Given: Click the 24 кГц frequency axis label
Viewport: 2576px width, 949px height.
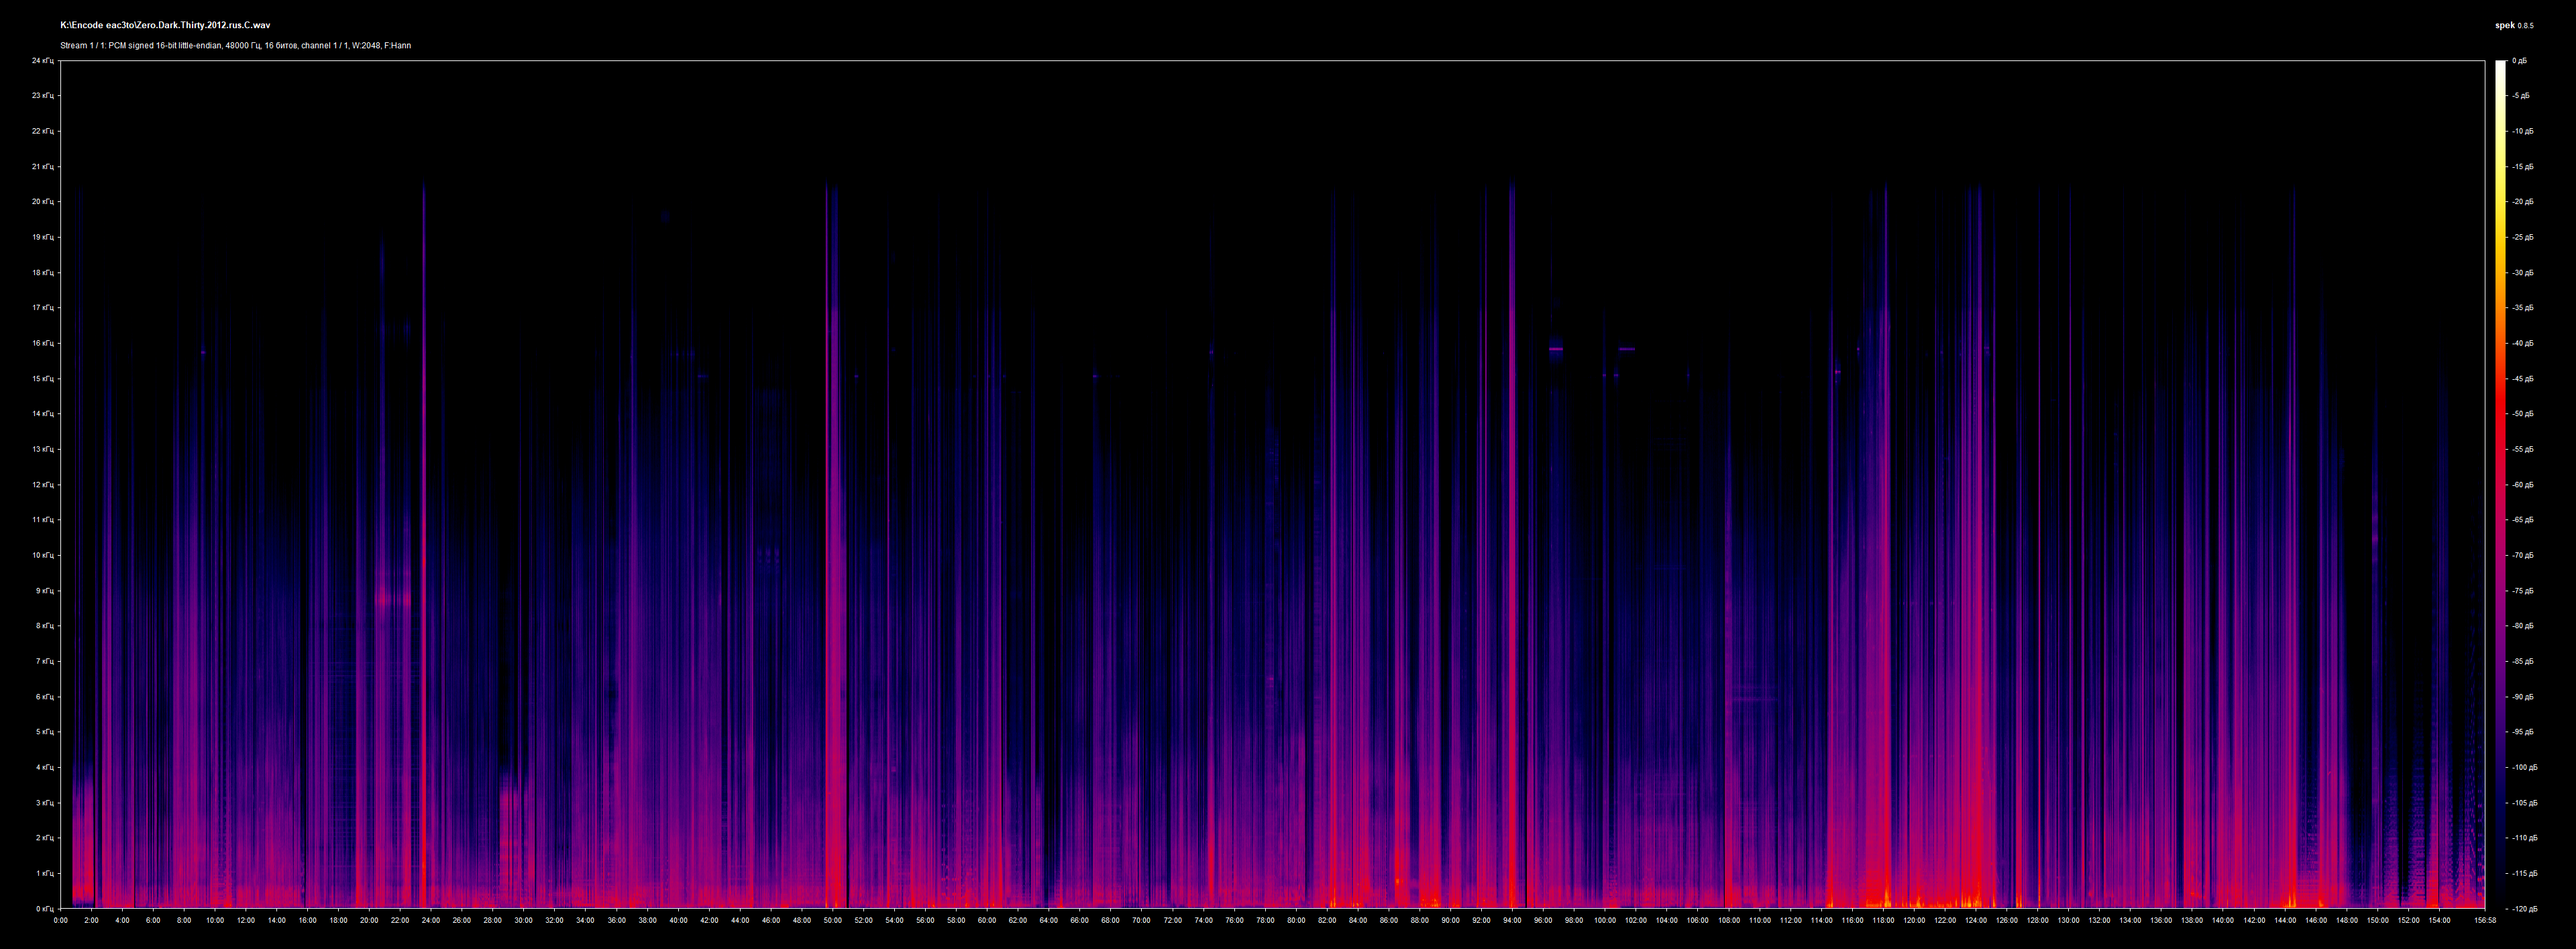Looking at the screenshot, I should tap(42, 61).
